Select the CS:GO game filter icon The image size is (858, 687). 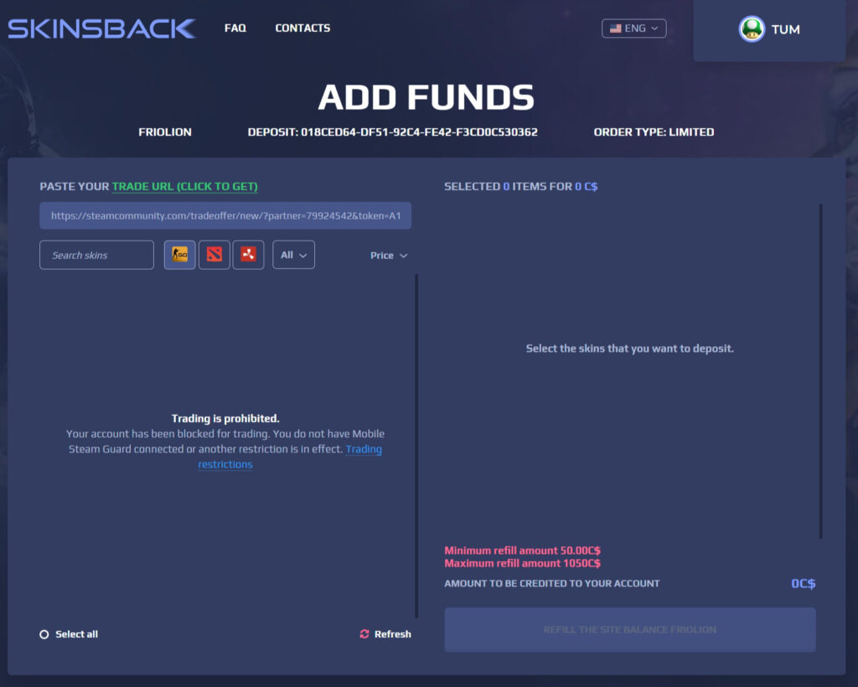coord(180,255)
